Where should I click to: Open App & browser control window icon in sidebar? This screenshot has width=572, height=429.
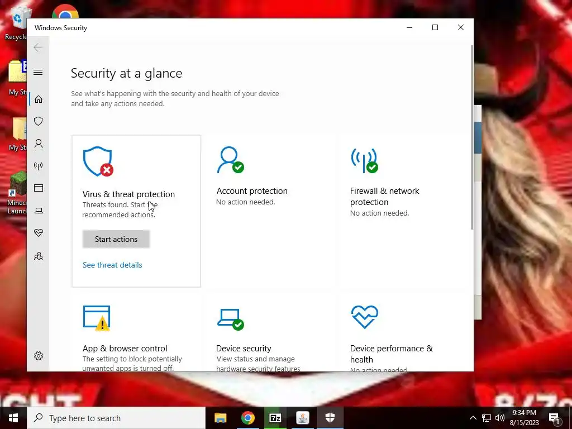coord(39,188)
